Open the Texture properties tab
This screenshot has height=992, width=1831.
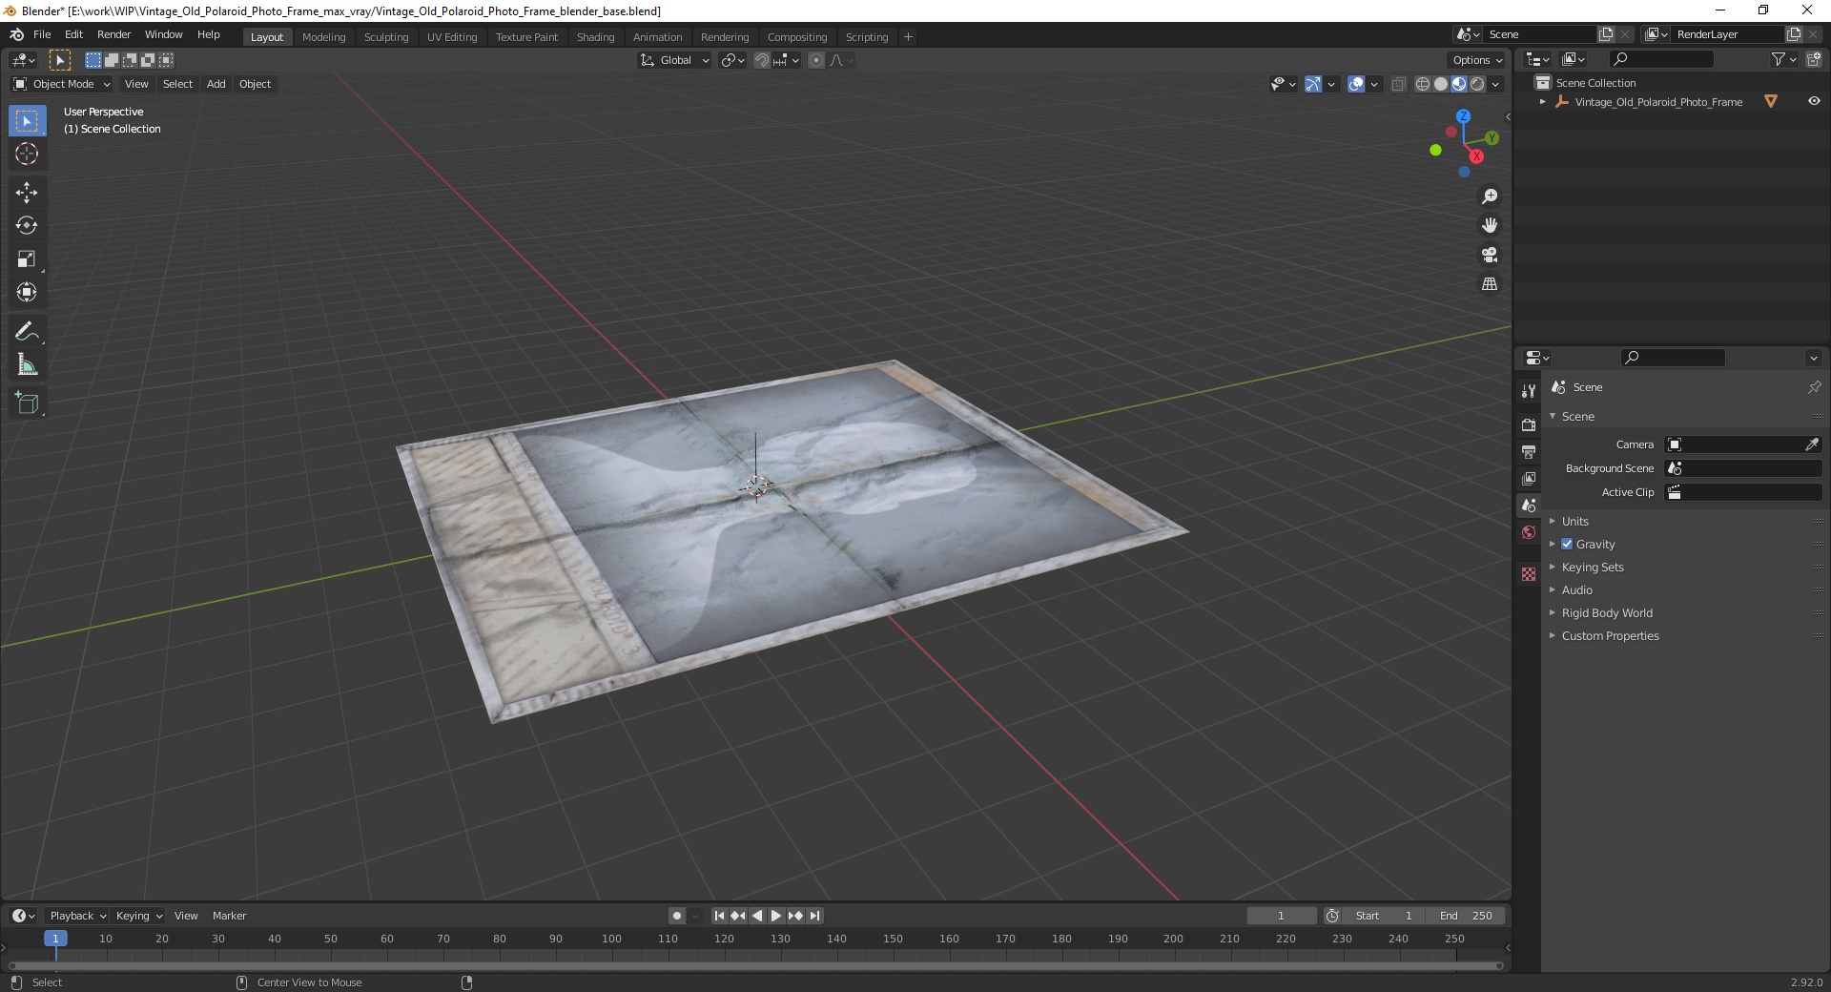pyautogui.click(x=1529, y=574)
